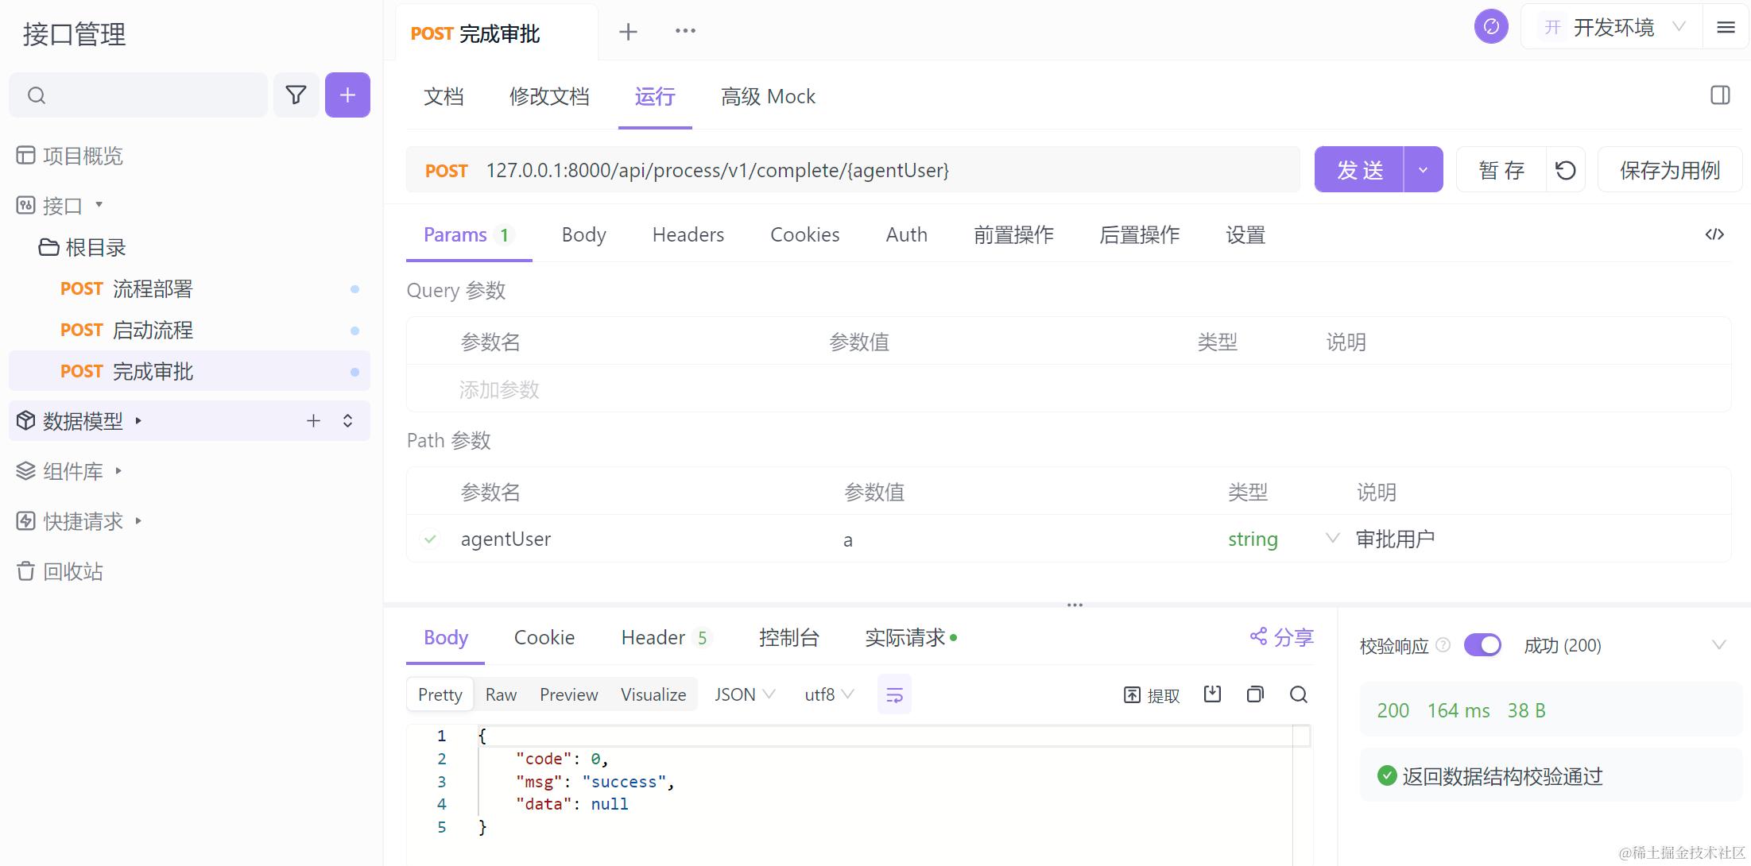
Task: Search within the response body
Action: [x=1298, y=694]
